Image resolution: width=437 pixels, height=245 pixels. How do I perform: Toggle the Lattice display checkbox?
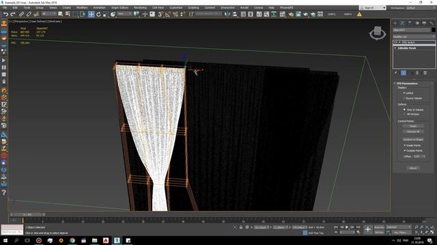click(404, 93)
